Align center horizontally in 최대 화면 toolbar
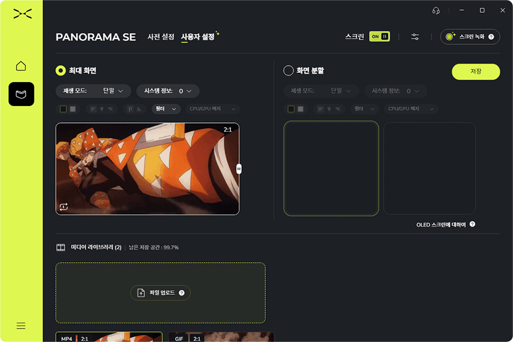The width and height of the screenshot is (513, 342). [x=101, y=109]
